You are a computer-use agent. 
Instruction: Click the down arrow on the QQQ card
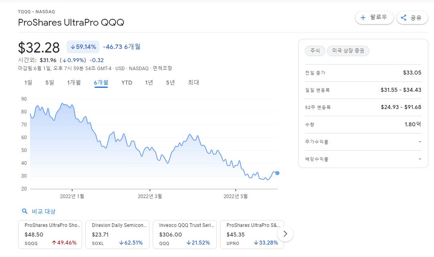[188, 243]
